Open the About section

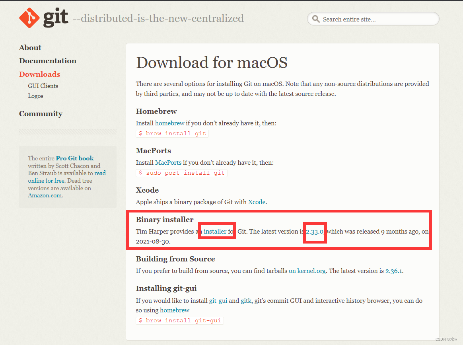[30, 48]
